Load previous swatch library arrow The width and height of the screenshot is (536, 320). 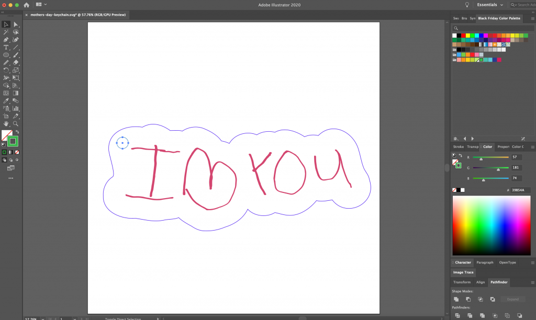(x=465, y=139)
